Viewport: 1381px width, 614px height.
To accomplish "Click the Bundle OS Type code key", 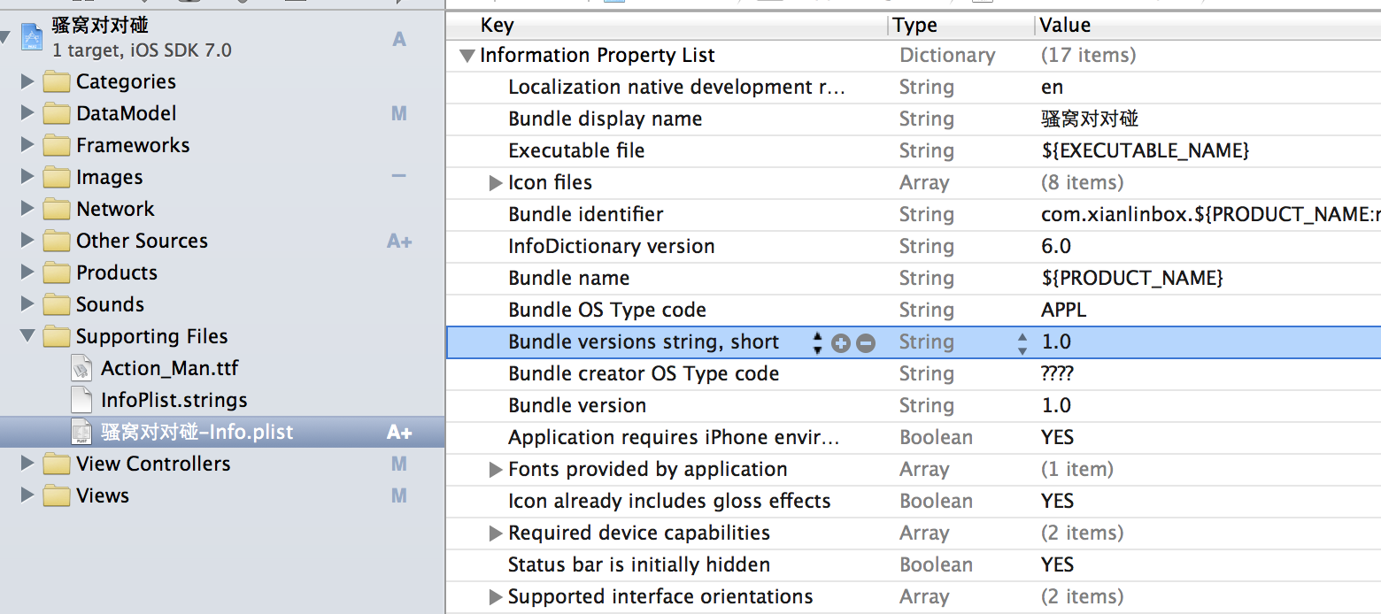I will (607, 311).
